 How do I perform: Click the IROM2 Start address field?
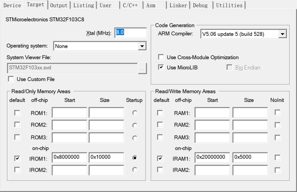70,170
